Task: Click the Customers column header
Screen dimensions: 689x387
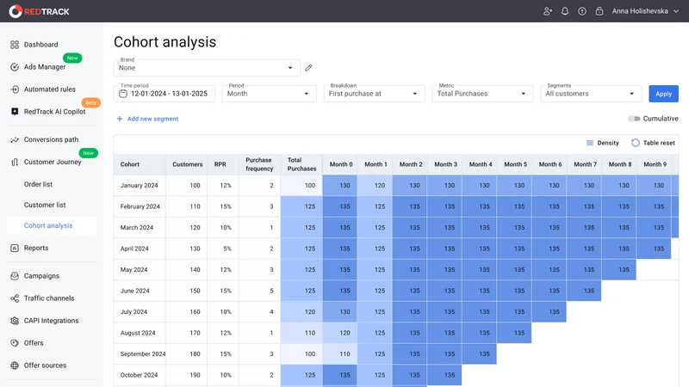Action: point(187,164)
